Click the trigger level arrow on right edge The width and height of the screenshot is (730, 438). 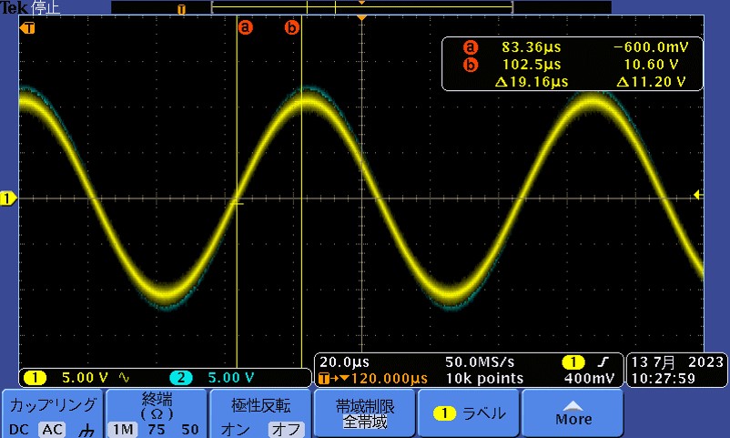coord(697,194)
